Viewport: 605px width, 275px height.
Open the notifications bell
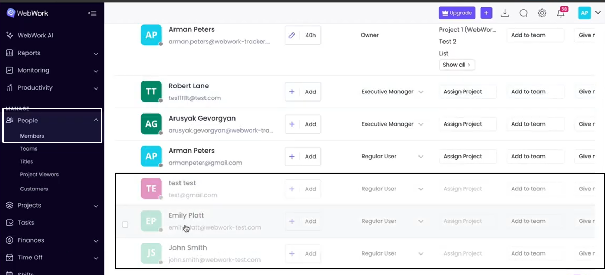561,13
